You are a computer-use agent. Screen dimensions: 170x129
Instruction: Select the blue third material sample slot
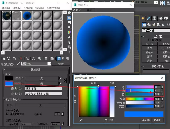pyautogui.click(x=27, y=16)
